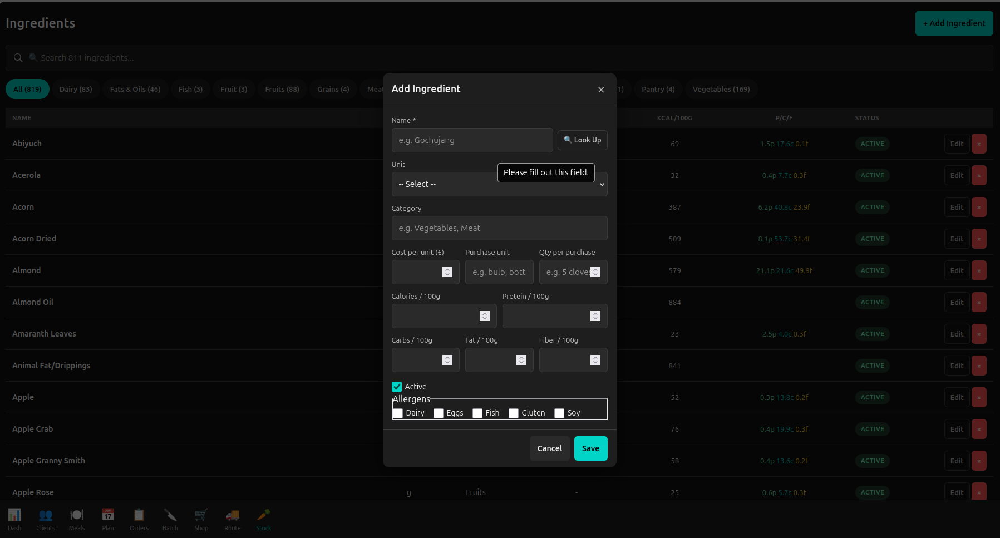
Task: Delete the Almond ingredient row
Action: [979, 270]
